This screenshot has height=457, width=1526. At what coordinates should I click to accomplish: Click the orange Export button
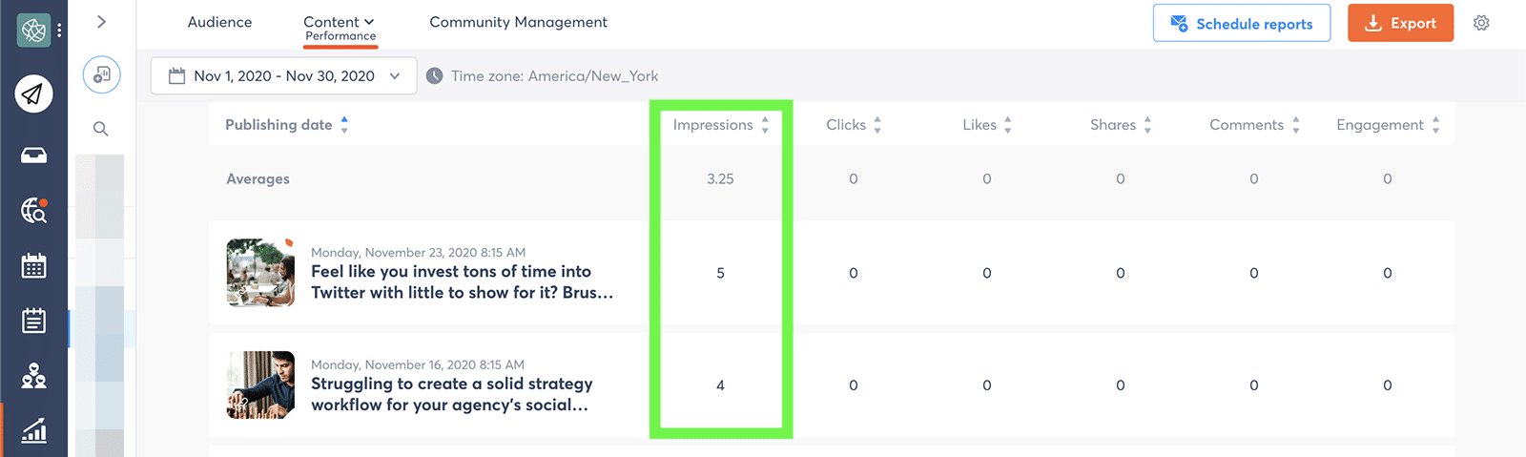pos(1400,23)
